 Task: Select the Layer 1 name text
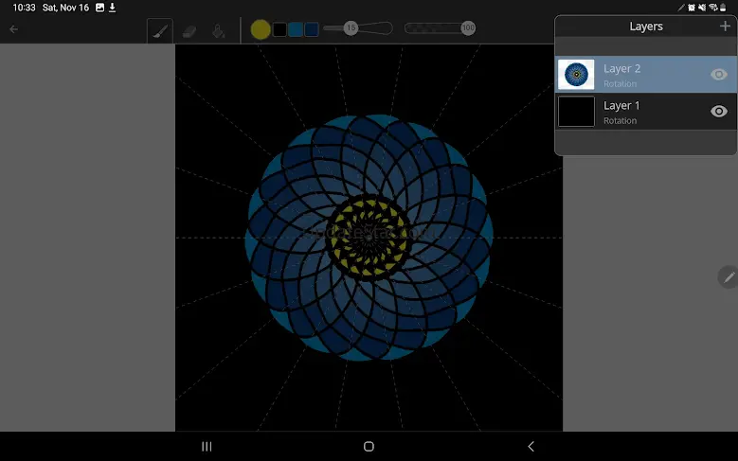621,105
